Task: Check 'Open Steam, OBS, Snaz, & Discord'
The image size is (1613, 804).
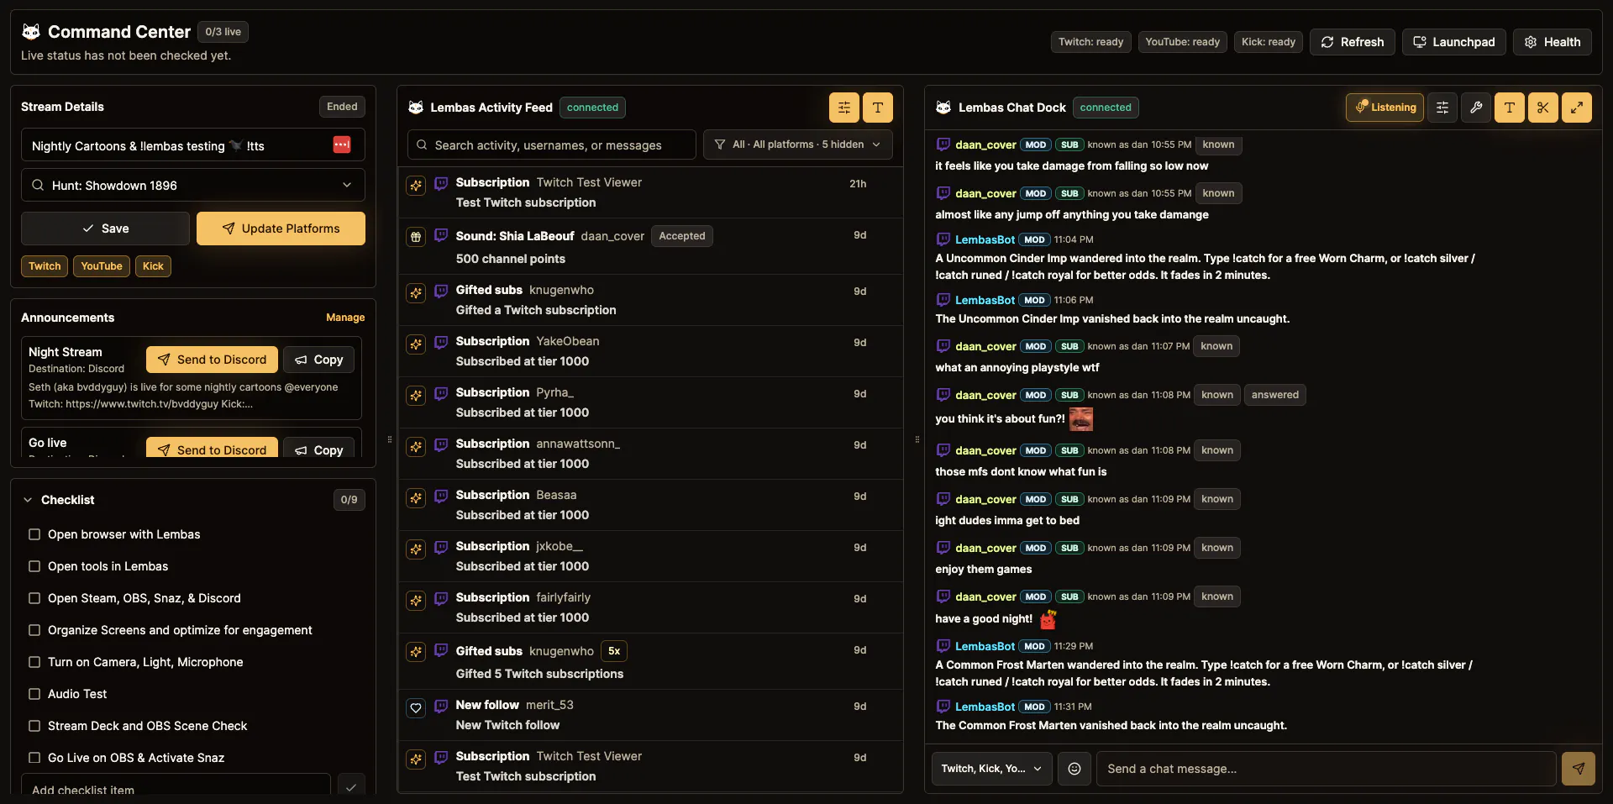Action: 34,598
